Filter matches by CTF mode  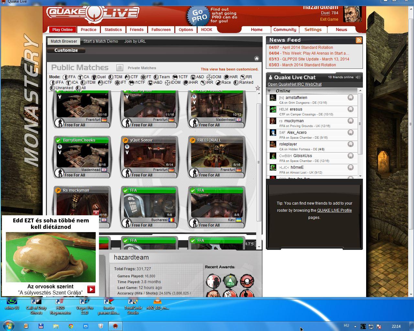[x=132, y=77]
